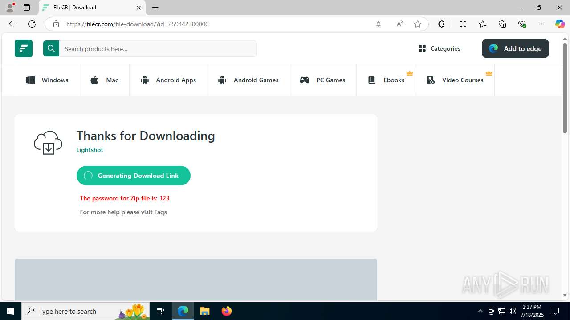Open the Ebooks category

386,80
